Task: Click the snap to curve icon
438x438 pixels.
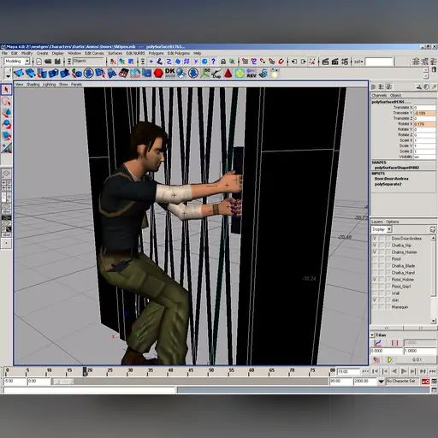Action: pos(254,62)
